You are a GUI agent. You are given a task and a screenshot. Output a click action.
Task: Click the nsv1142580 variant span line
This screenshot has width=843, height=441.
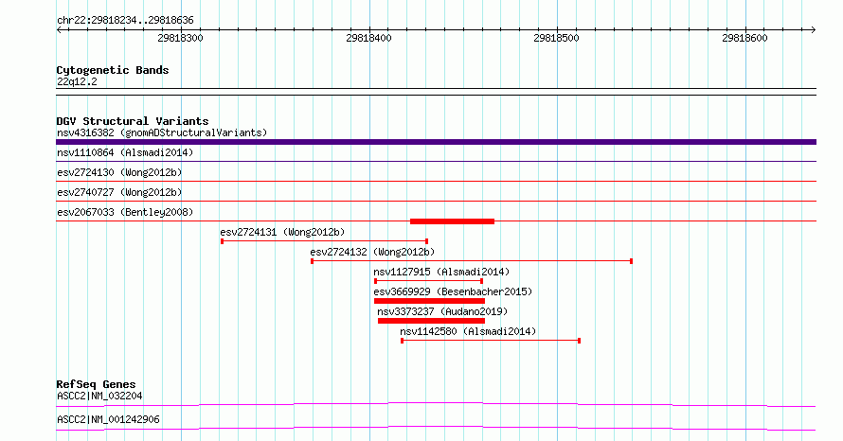[x=491, y=341]
